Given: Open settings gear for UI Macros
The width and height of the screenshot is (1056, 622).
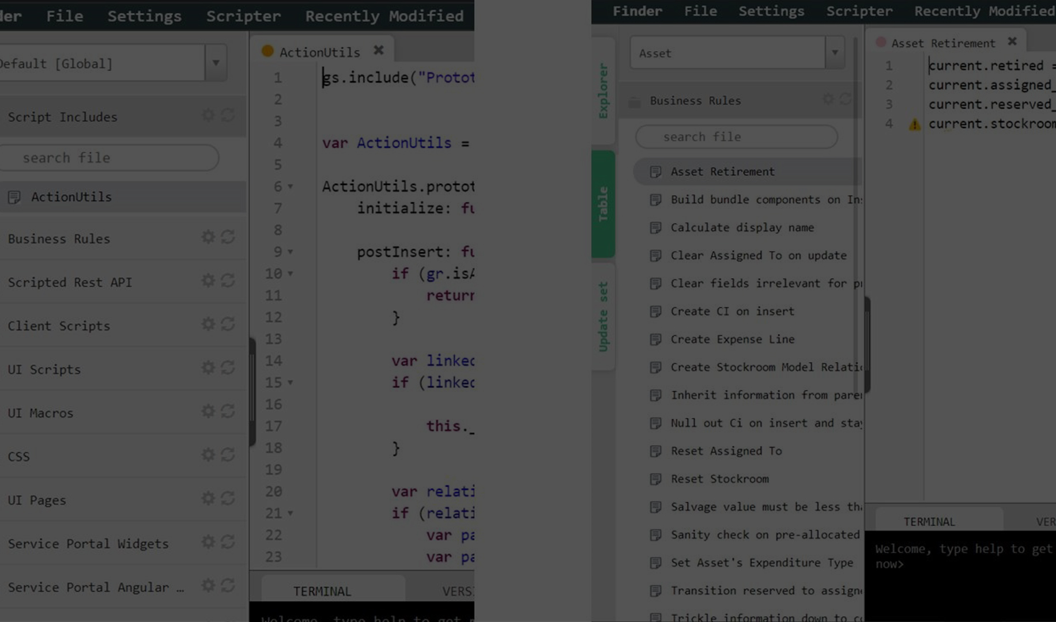Looking at the screenshot, I should [208, 412].
